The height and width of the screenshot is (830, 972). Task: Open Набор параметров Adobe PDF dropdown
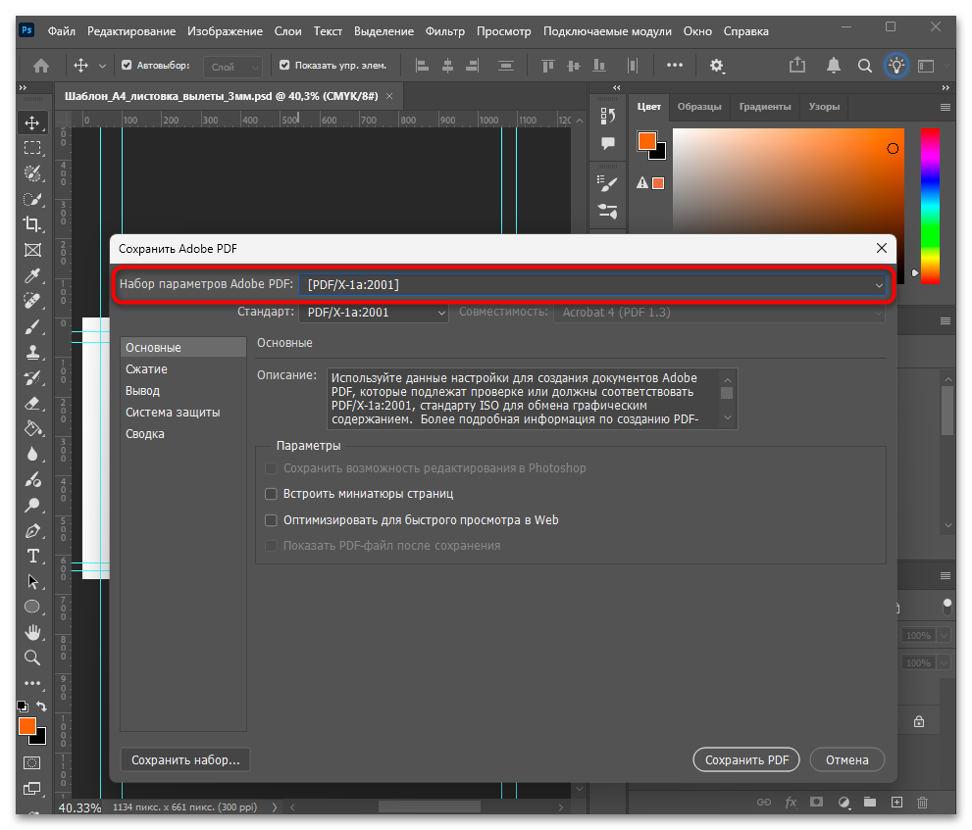pyautogui.click(x=592, y=285)
